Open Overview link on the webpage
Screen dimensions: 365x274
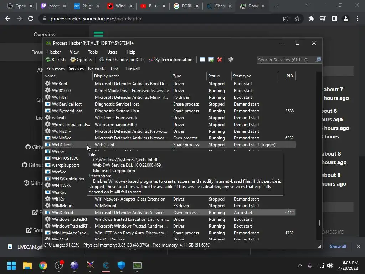pyautogui.click(x=45, y=35)
